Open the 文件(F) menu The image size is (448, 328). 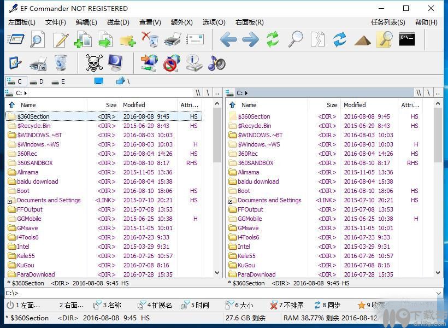pyautogui.click(x=55, y=22)
